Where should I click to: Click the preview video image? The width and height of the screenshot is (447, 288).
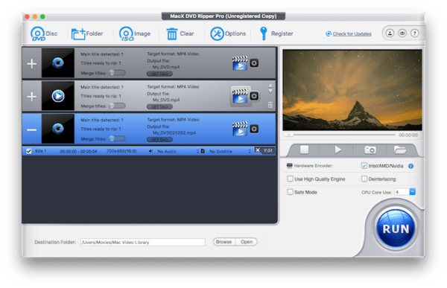[352, 90]
